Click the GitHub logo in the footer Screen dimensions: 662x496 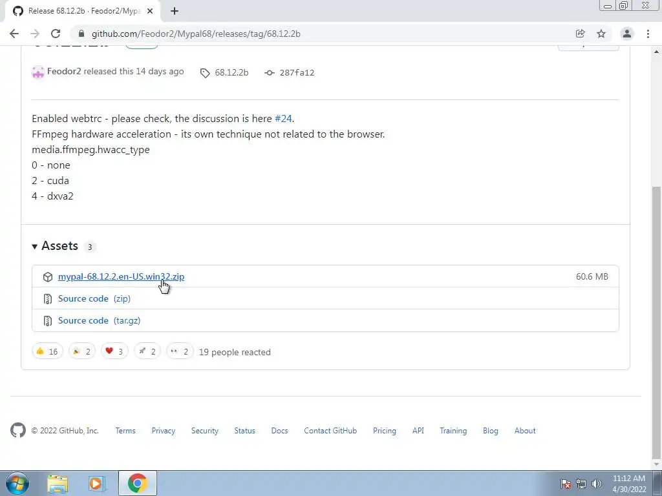click(x=18, y=430)
